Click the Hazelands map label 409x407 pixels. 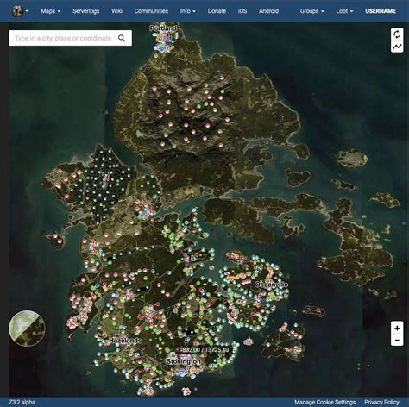(125, 341)
